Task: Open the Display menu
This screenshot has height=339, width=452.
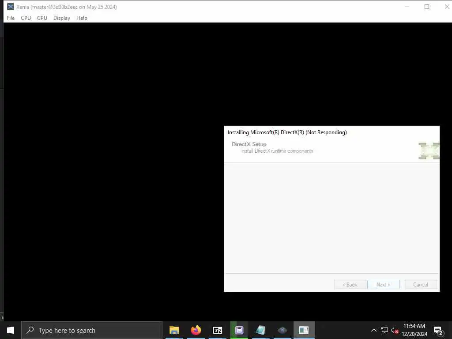Action: point(62,18)
